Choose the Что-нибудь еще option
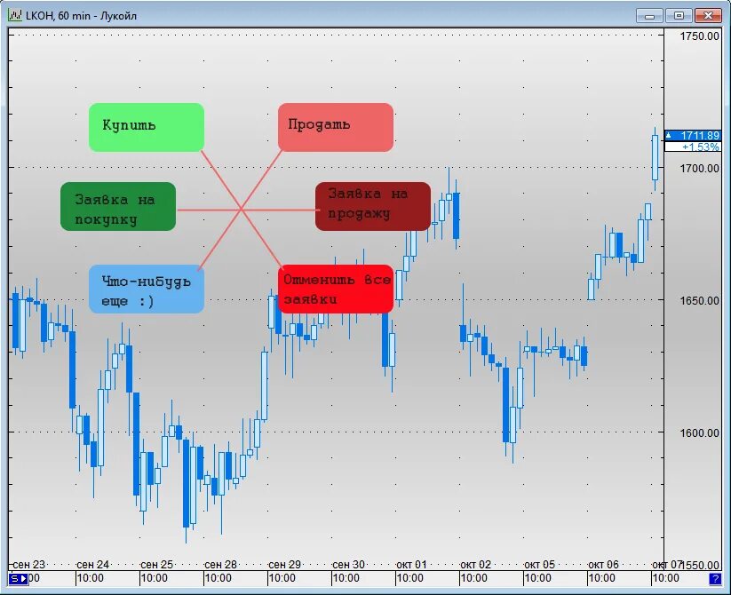Viewport: 731px width, 595px height. tap(146, 289)
